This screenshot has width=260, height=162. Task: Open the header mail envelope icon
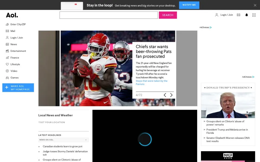point(238,15)
